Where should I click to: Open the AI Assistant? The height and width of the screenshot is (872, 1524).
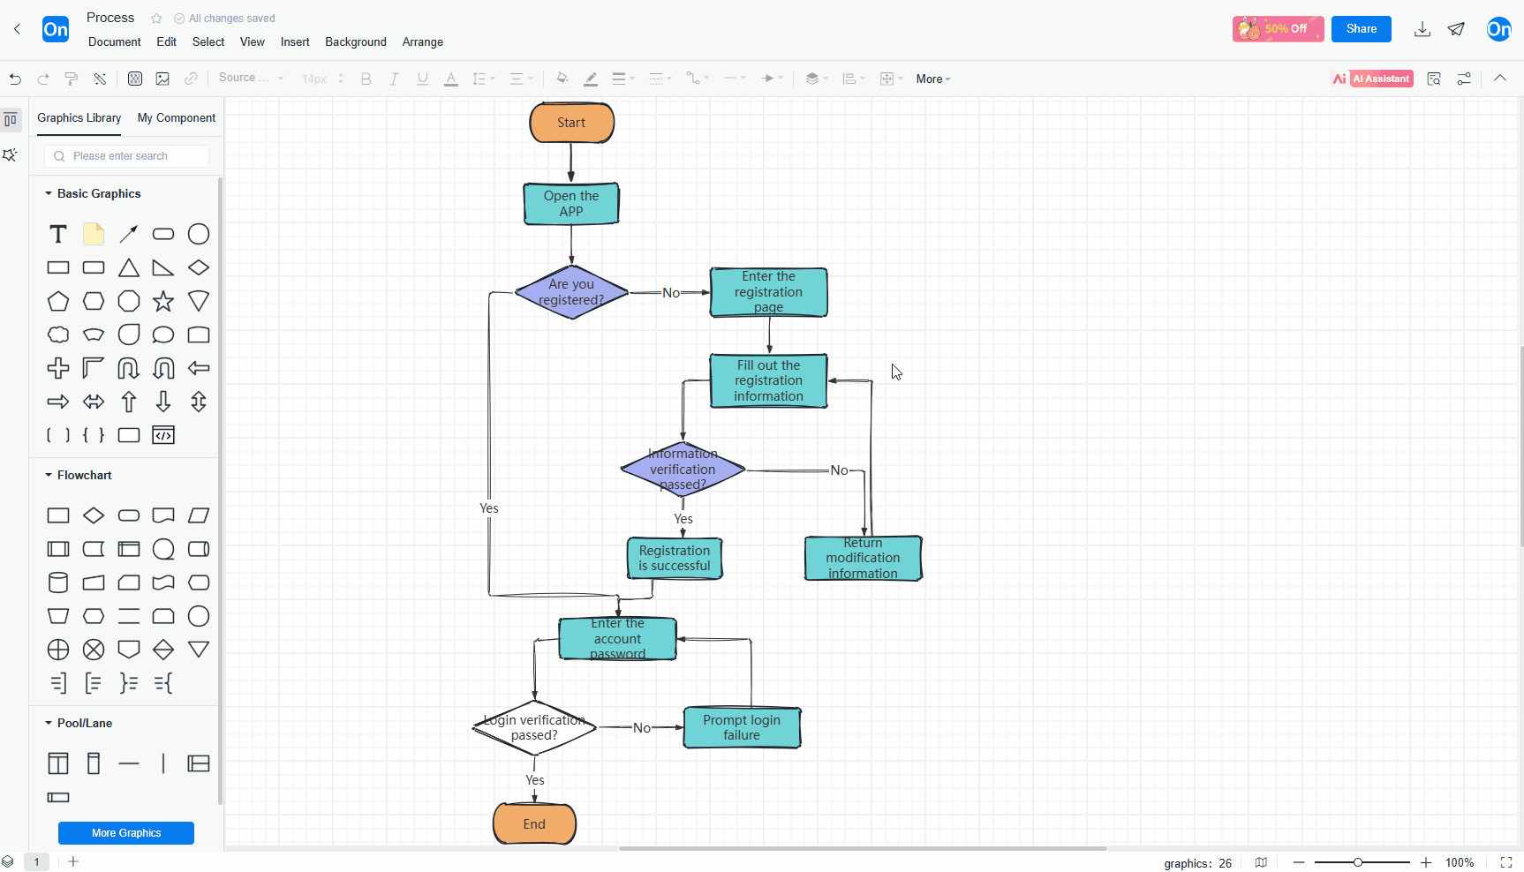1372,79
